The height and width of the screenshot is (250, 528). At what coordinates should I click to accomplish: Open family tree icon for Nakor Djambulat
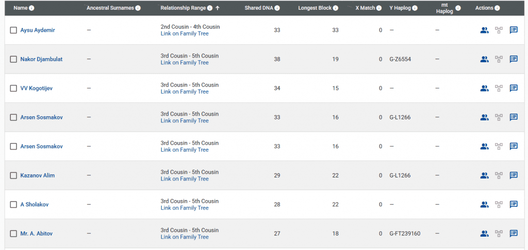pyautogui.click(x=499, y=59)
